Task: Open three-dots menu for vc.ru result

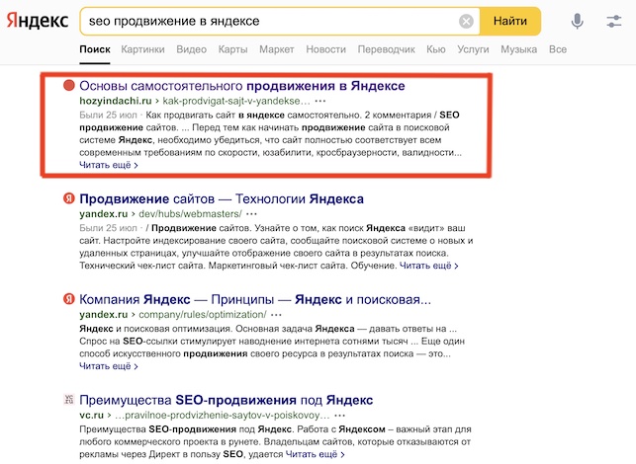Action: (x=340, y=415)
